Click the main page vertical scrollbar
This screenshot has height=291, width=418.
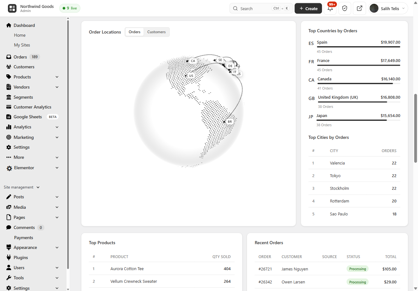[415, 128]
